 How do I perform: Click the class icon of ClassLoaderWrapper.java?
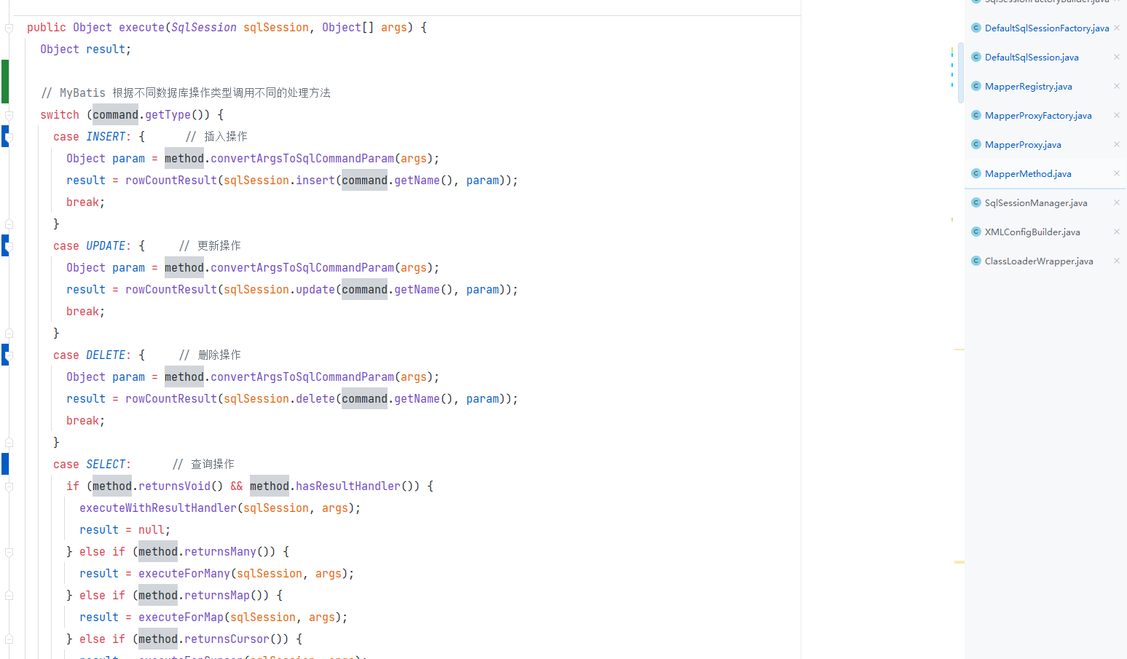click(x=976, y=261)
